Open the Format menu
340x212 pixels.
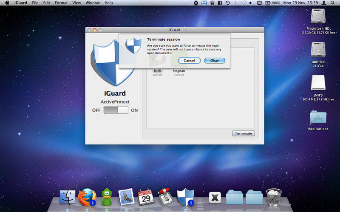pyautogui.click(x=61, y=3)
